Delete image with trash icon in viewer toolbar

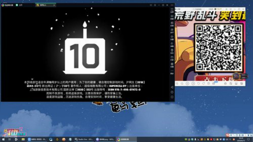(209, 83)
